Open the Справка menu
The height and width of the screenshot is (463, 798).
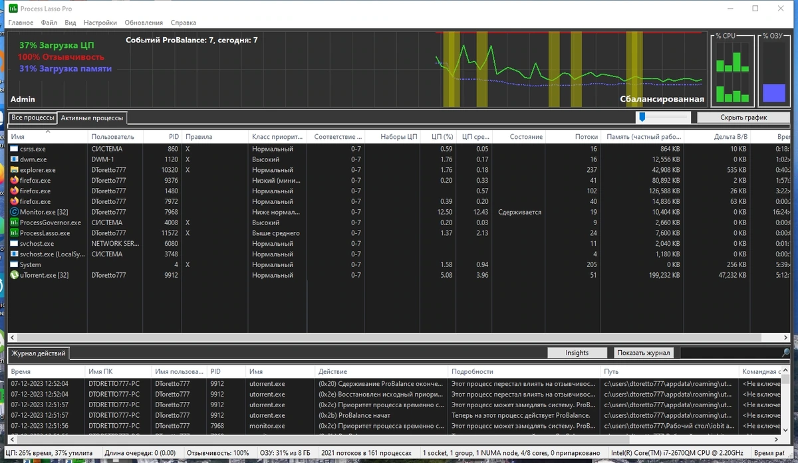184,23
